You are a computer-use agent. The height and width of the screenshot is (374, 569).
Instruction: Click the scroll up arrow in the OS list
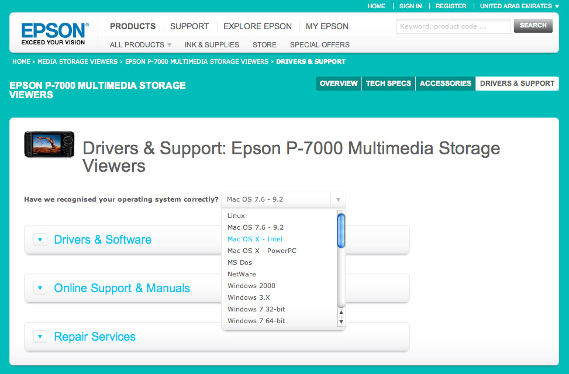pos(341,312)
